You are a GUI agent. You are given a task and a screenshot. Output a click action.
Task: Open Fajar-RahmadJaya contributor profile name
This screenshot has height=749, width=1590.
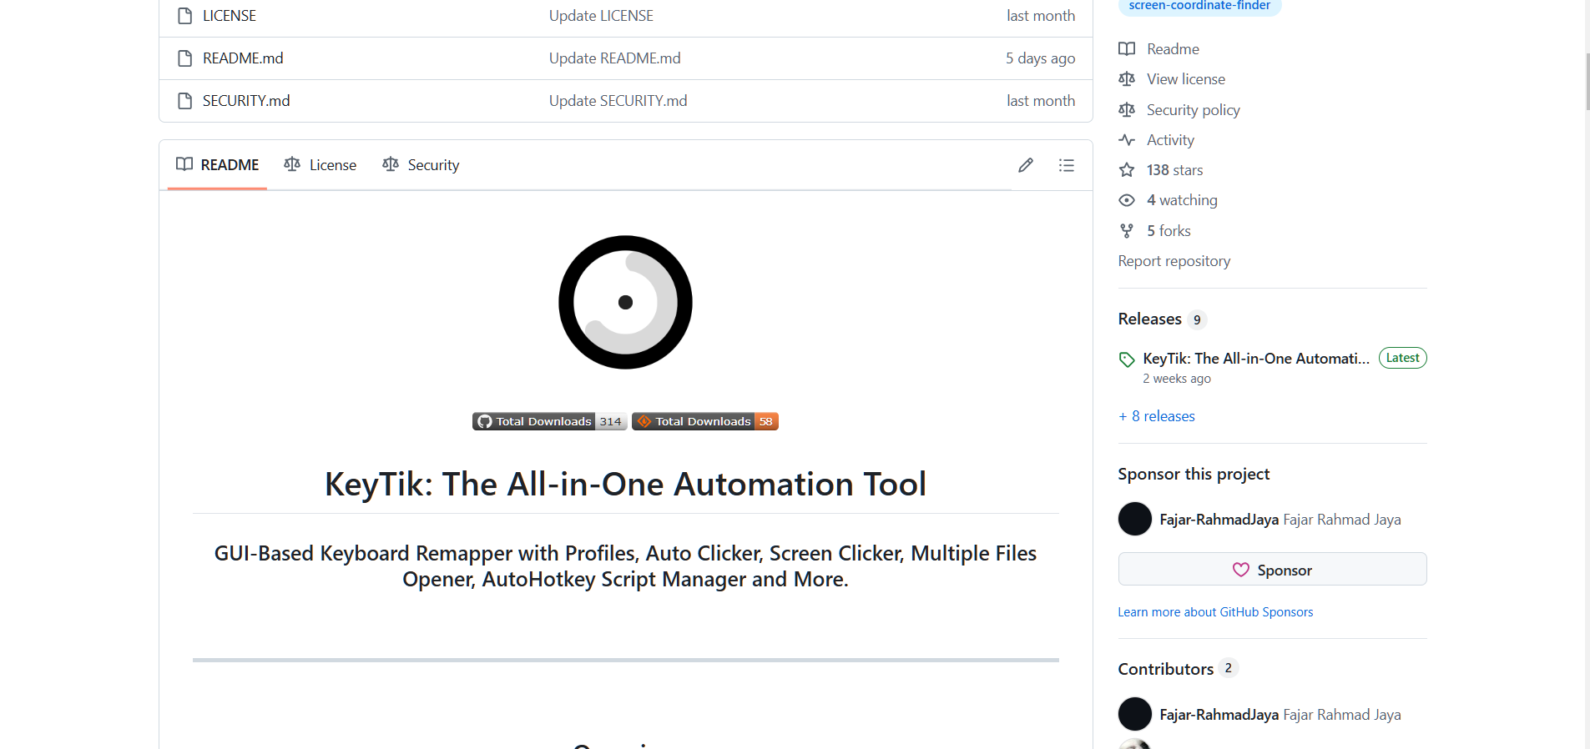pos(1219,715)
